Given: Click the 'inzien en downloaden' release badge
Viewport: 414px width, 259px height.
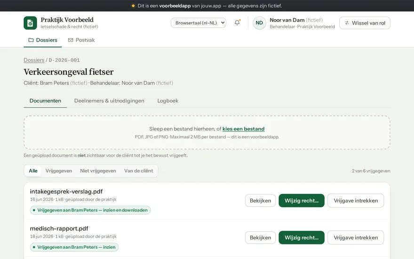Looking at the screenshot, I should (90, 210).
